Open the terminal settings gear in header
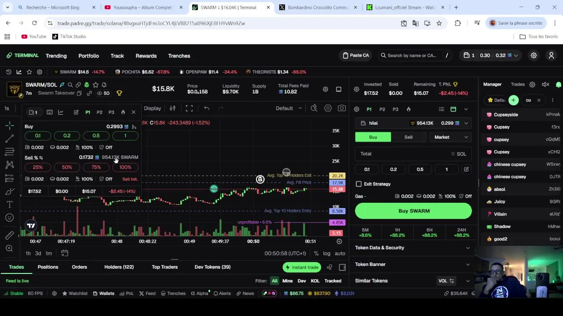 tap(534, 56)
